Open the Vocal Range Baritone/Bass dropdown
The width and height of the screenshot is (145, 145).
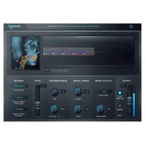(19, 86)
